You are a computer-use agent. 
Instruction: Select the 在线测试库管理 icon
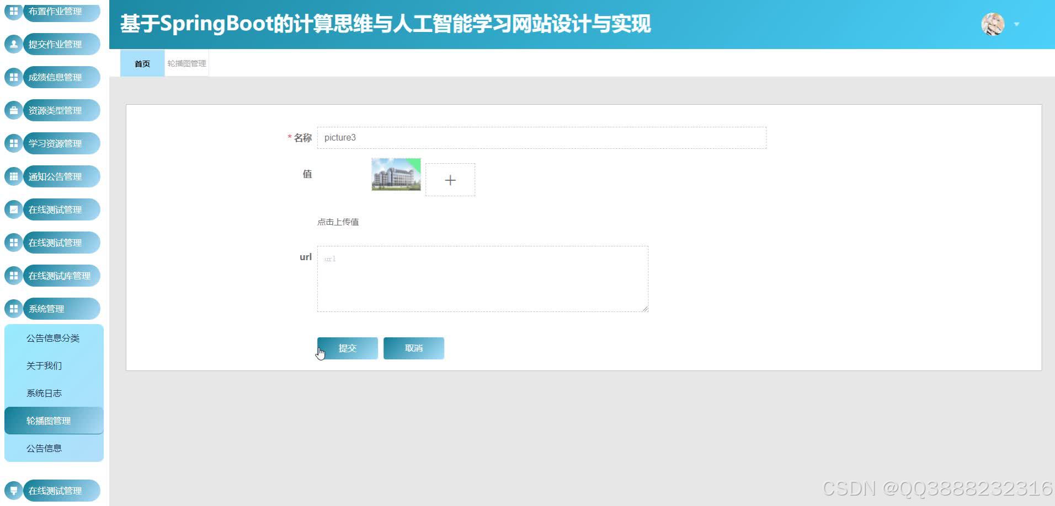tap(13, 276)
